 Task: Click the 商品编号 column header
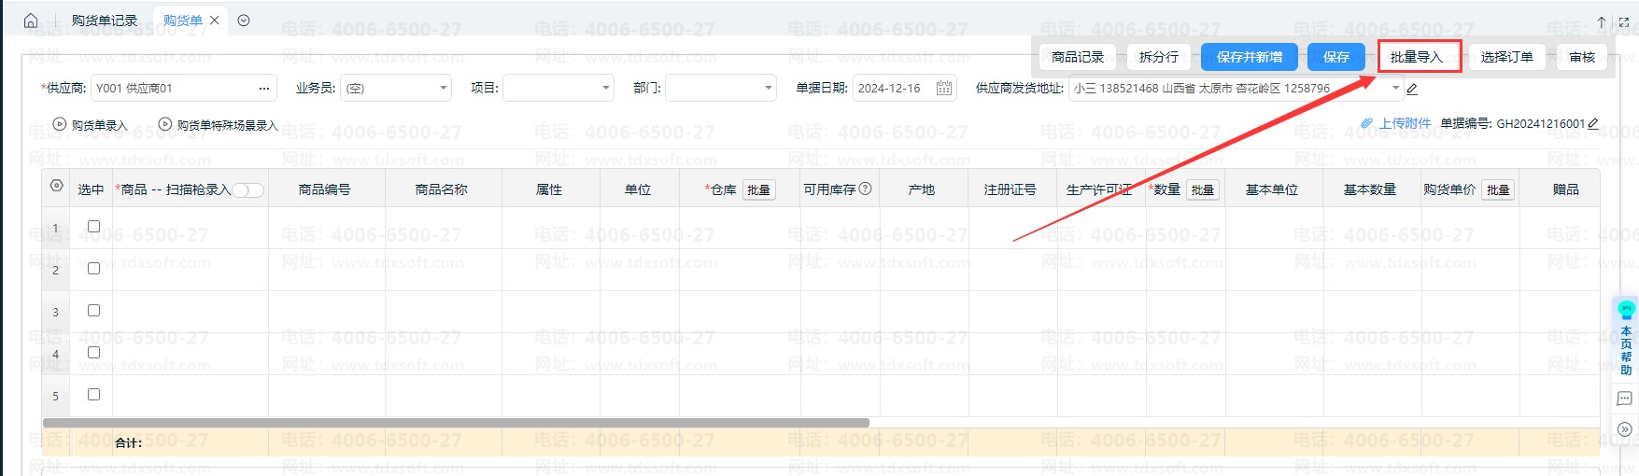point(325,189)
